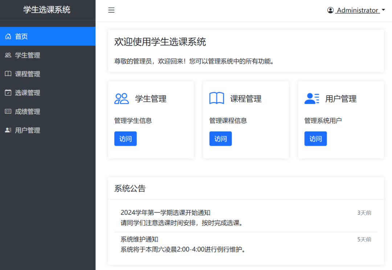Image resolution: width=392 pixels, height=270 pixels.
Task: Click the book icon beside 课程管理 in sidebar
Action: pyautogui.click(x=8, y=74)
